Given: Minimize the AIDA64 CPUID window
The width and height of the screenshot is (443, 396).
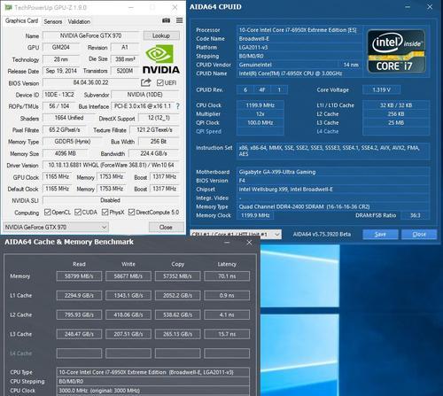Looking at the screenshot, I should tap(408, 7).
